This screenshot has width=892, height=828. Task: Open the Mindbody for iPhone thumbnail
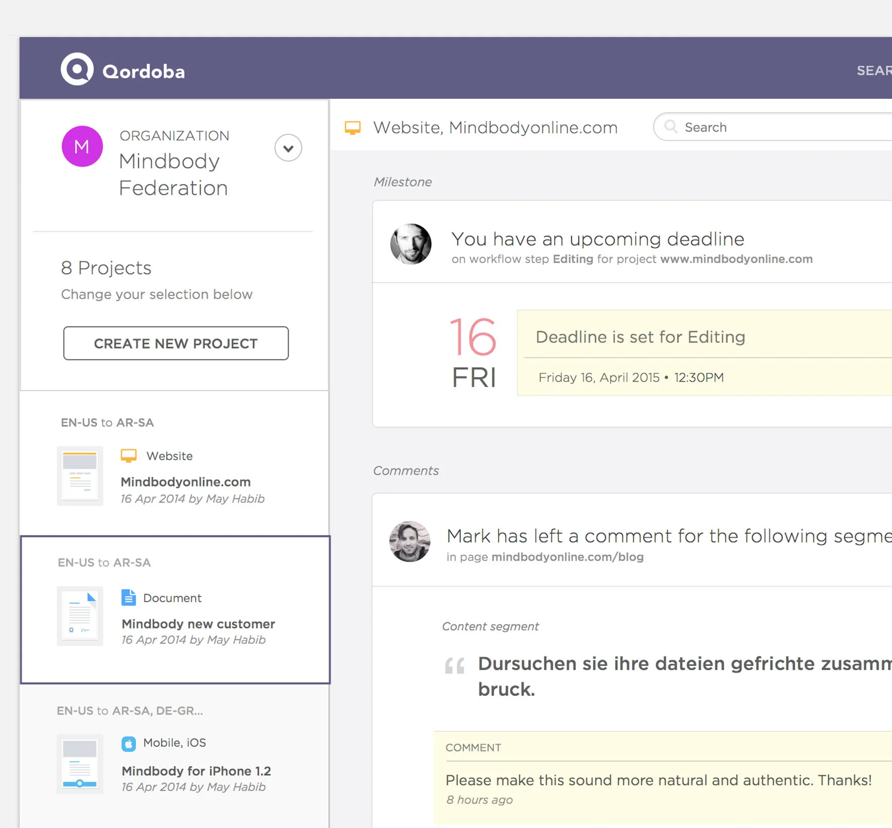[80, 764]
